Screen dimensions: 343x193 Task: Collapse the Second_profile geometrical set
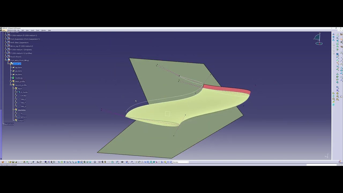click(x=10, y=85)
